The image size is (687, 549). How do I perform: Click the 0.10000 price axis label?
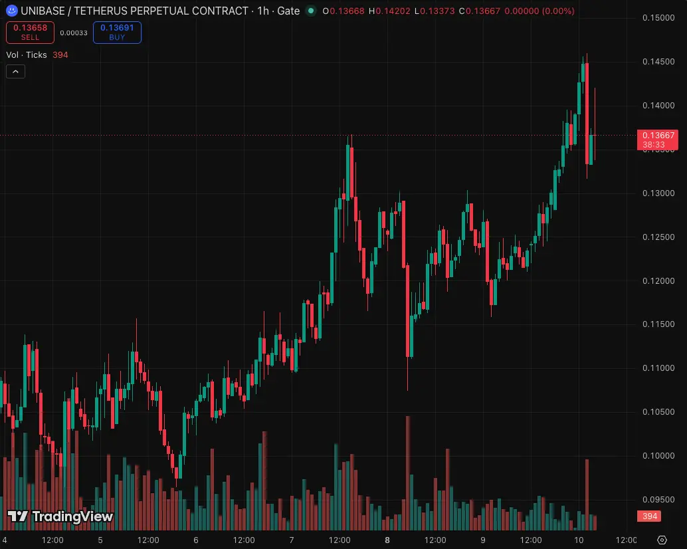[658, 456]
